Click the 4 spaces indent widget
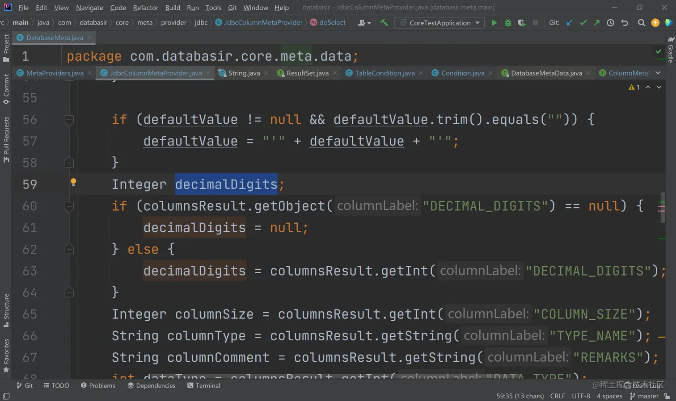 (x=609, y=396)
